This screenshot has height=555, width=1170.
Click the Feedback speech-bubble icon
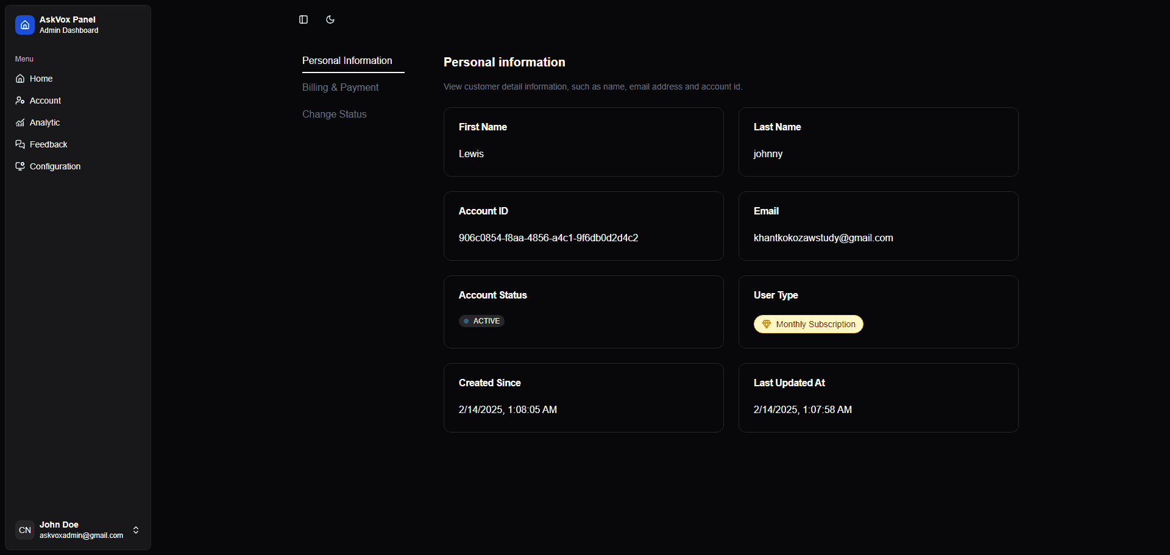[x=20, y=144]
